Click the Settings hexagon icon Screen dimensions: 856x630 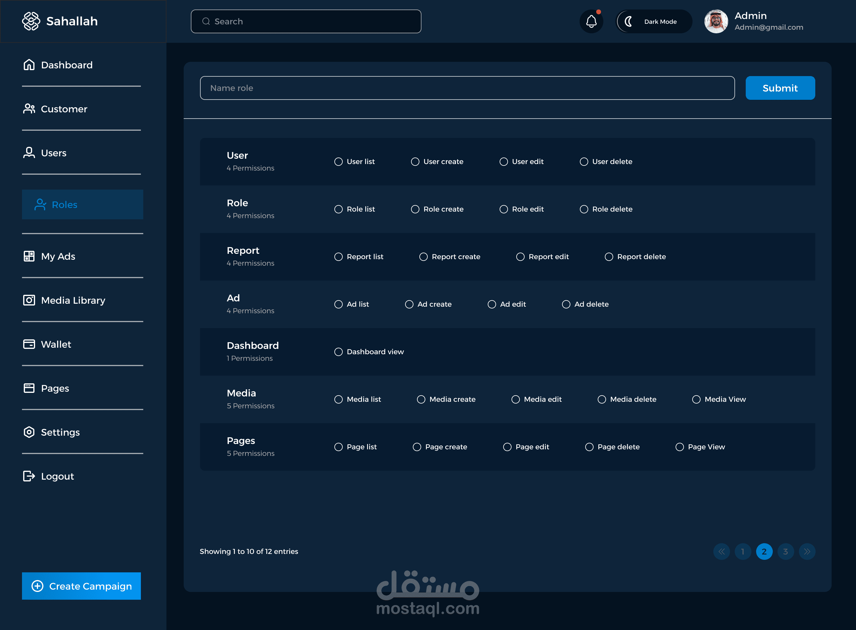pos(29,432)
